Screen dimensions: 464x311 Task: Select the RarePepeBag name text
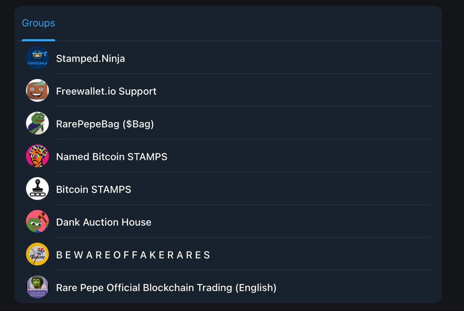[x=88, y=124]
